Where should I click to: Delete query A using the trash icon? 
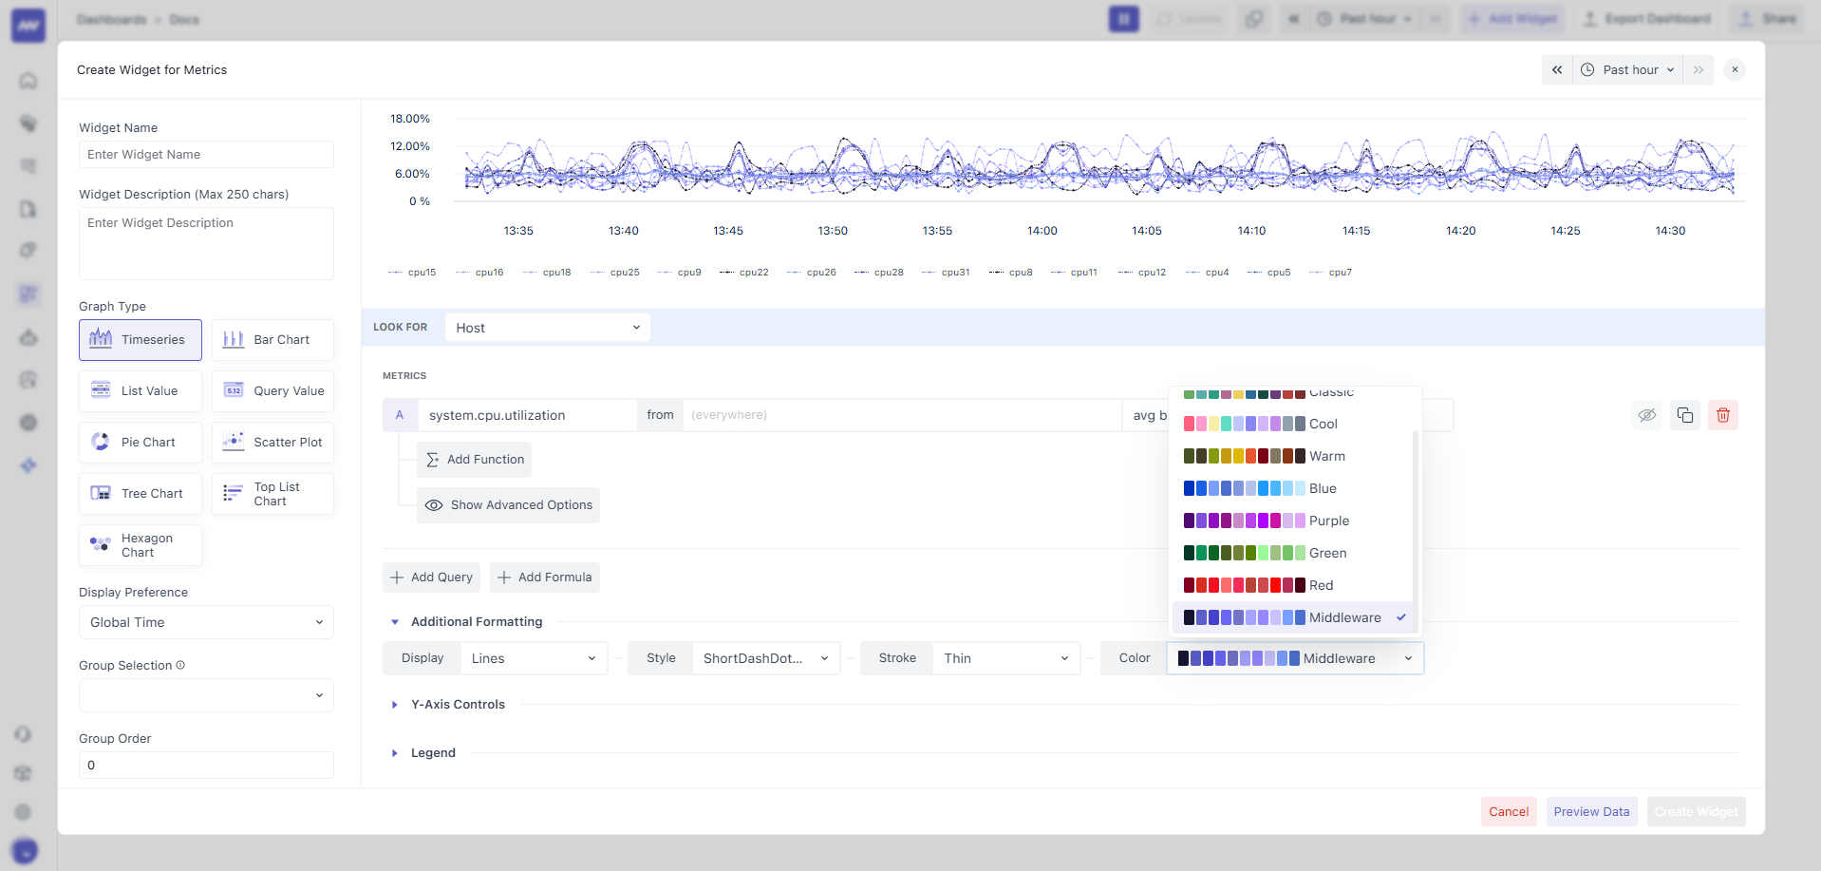(1723, 415)
